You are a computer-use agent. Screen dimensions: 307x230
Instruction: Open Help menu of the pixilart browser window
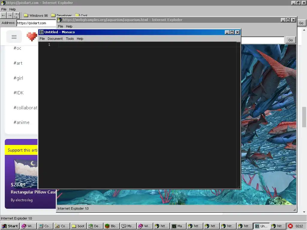[12, 9]
